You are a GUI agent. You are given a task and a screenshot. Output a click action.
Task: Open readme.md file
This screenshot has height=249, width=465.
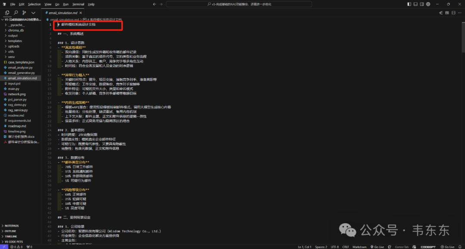[21, 115]
